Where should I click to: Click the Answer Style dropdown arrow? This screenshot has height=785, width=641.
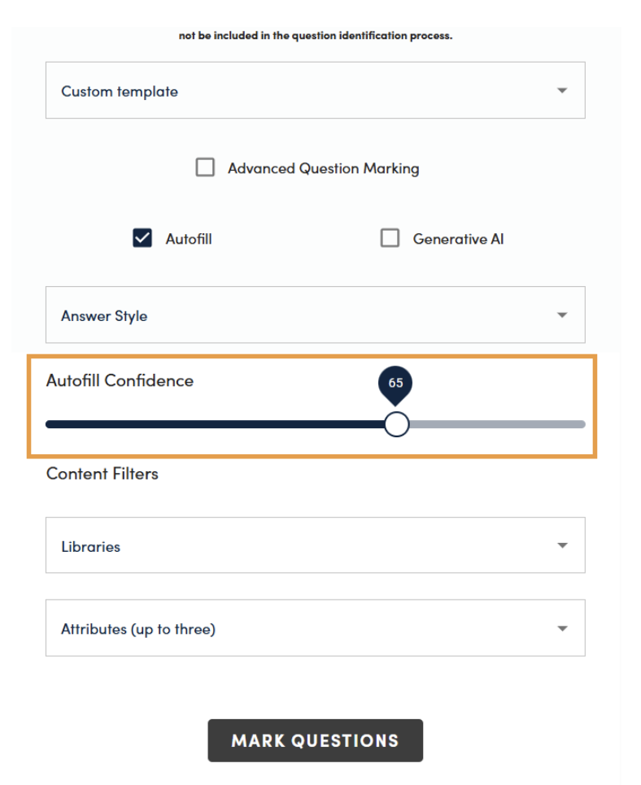tap(562, 315)
